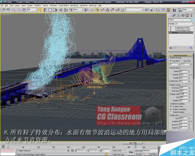Viewport: 195px width, 156px height.
Task: Select the Use Rate radio button
Action: coord(171,61)
